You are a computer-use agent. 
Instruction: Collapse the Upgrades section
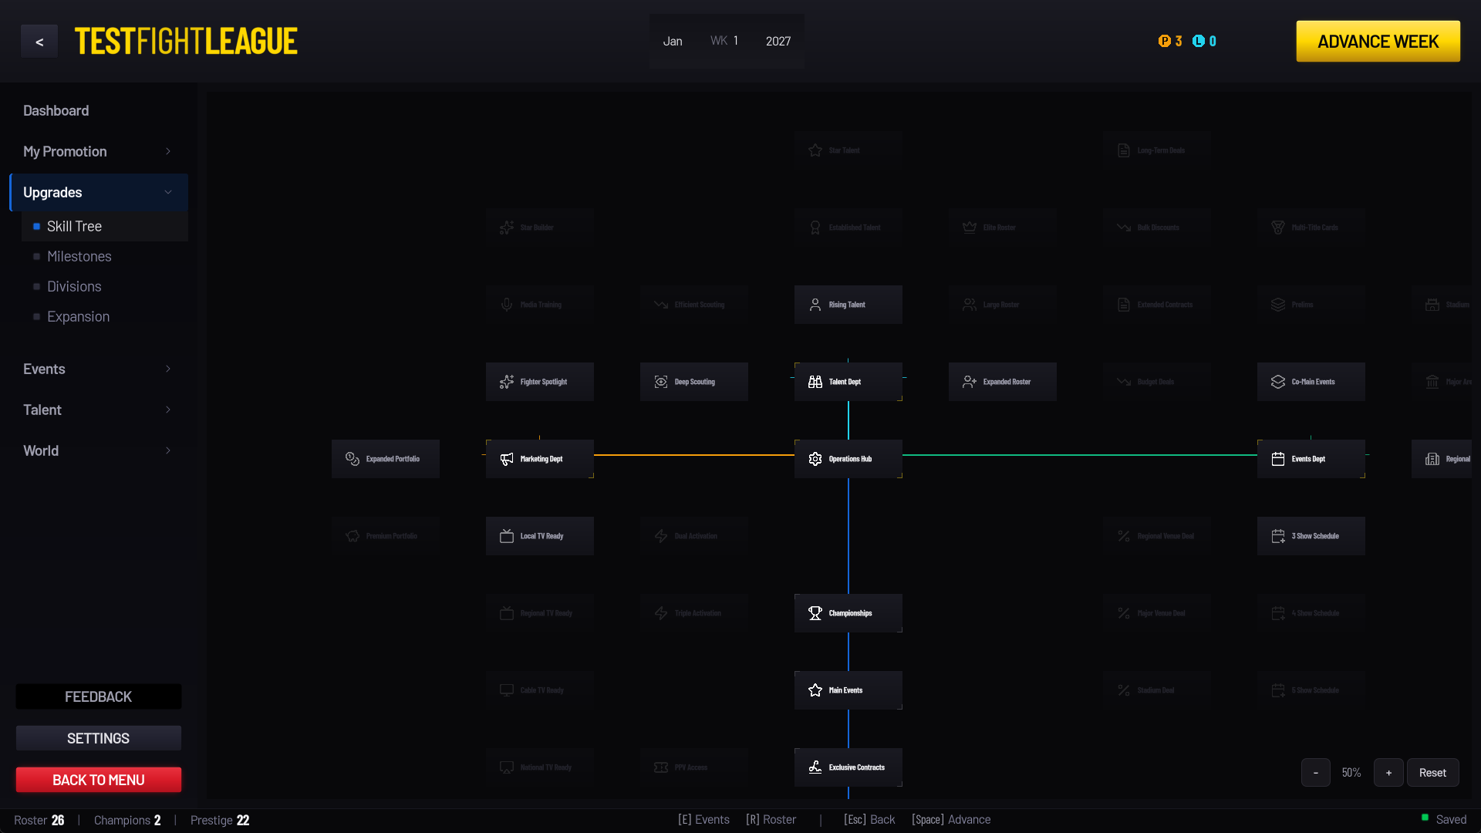[x=98, y=192]
